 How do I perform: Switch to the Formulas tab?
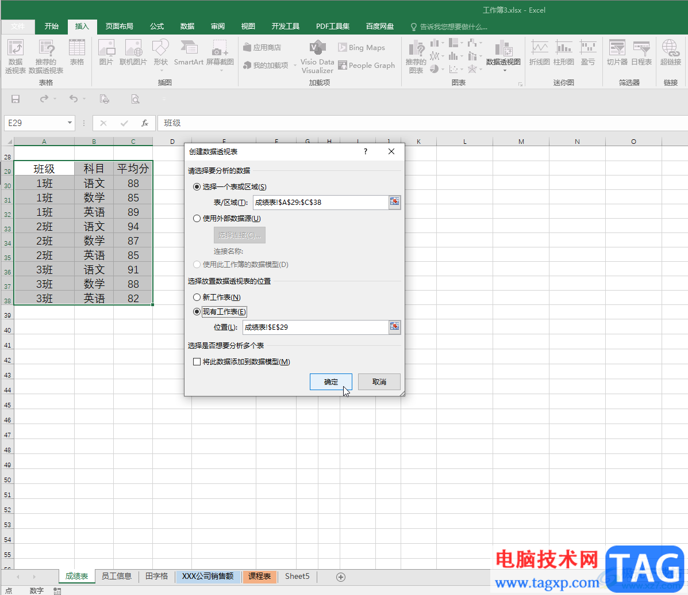(157, 26)
